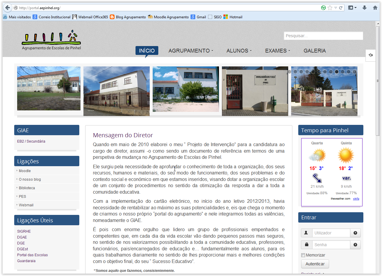Open the Blog Agrupamento bookmark

128,17
